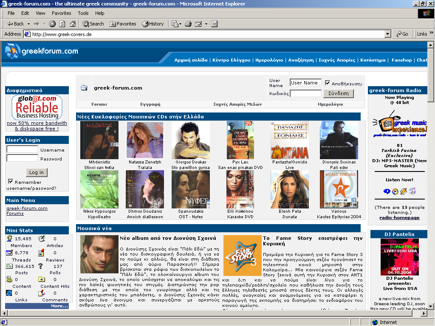Stop page loading with the Stop icon
The image size is (435, 326).
click(x=52, y=24)
